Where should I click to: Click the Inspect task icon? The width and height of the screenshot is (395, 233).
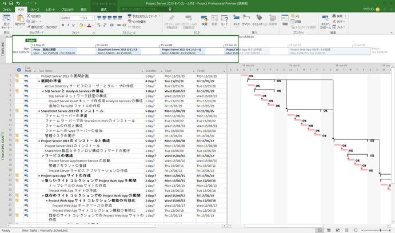coord(204,20)
